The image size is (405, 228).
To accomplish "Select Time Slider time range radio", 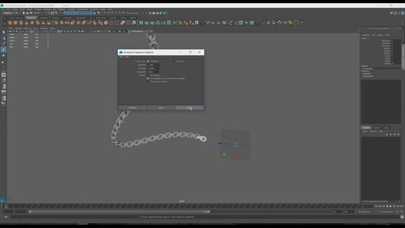I will [x=173, y=61].
